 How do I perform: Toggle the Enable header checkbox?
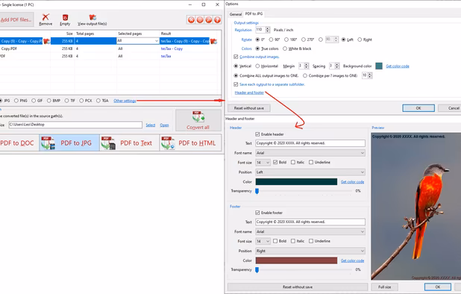[x=257, y=134]
